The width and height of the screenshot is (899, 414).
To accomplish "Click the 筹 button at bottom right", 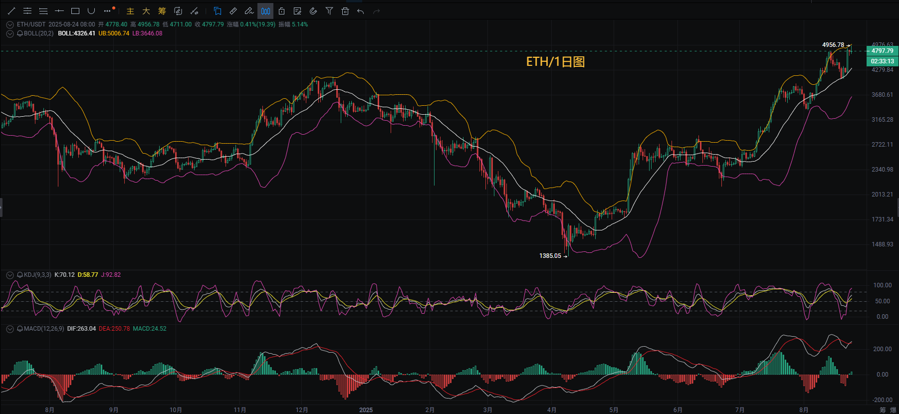I will 883,410.
